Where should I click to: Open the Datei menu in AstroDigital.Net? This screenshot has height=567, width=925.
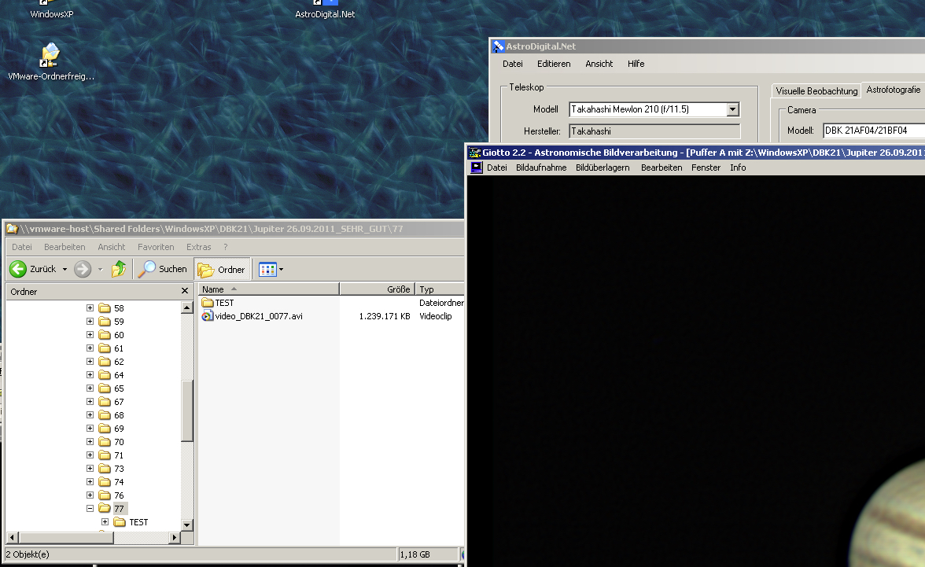tap(513, 64)
